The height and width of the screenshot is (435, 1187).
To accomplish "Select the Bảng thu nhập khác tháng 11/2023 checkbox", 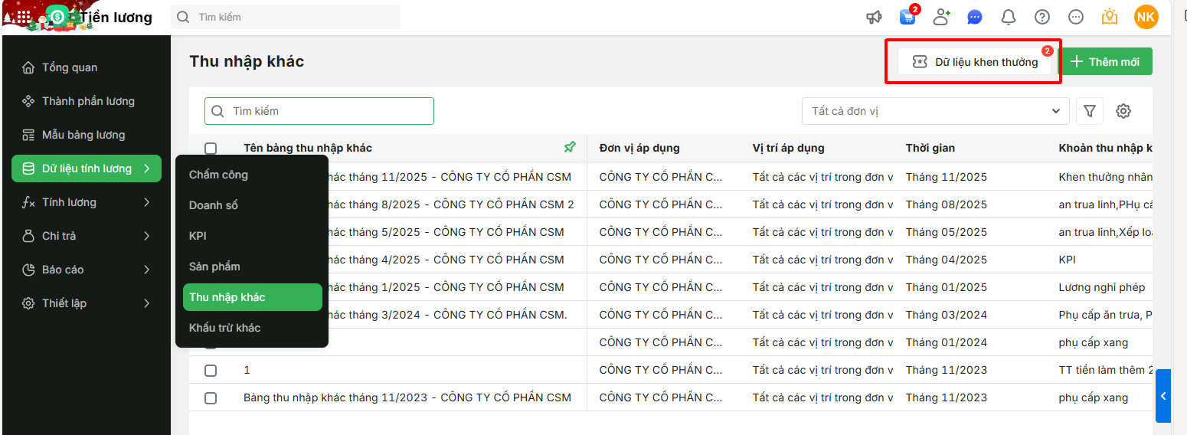I will tap(211, 398).
